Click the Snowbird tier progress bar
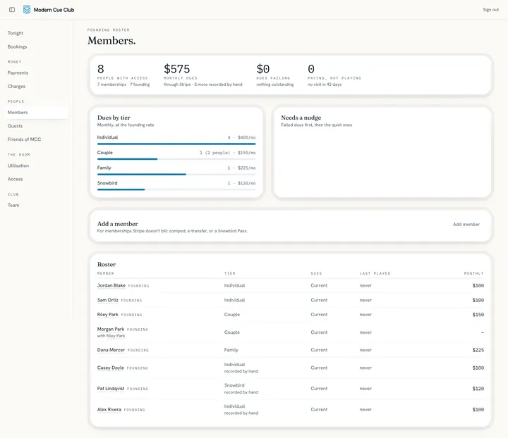The height and width of the screenshot is (438, 508). pyautogui.click(x=176, y=189)
